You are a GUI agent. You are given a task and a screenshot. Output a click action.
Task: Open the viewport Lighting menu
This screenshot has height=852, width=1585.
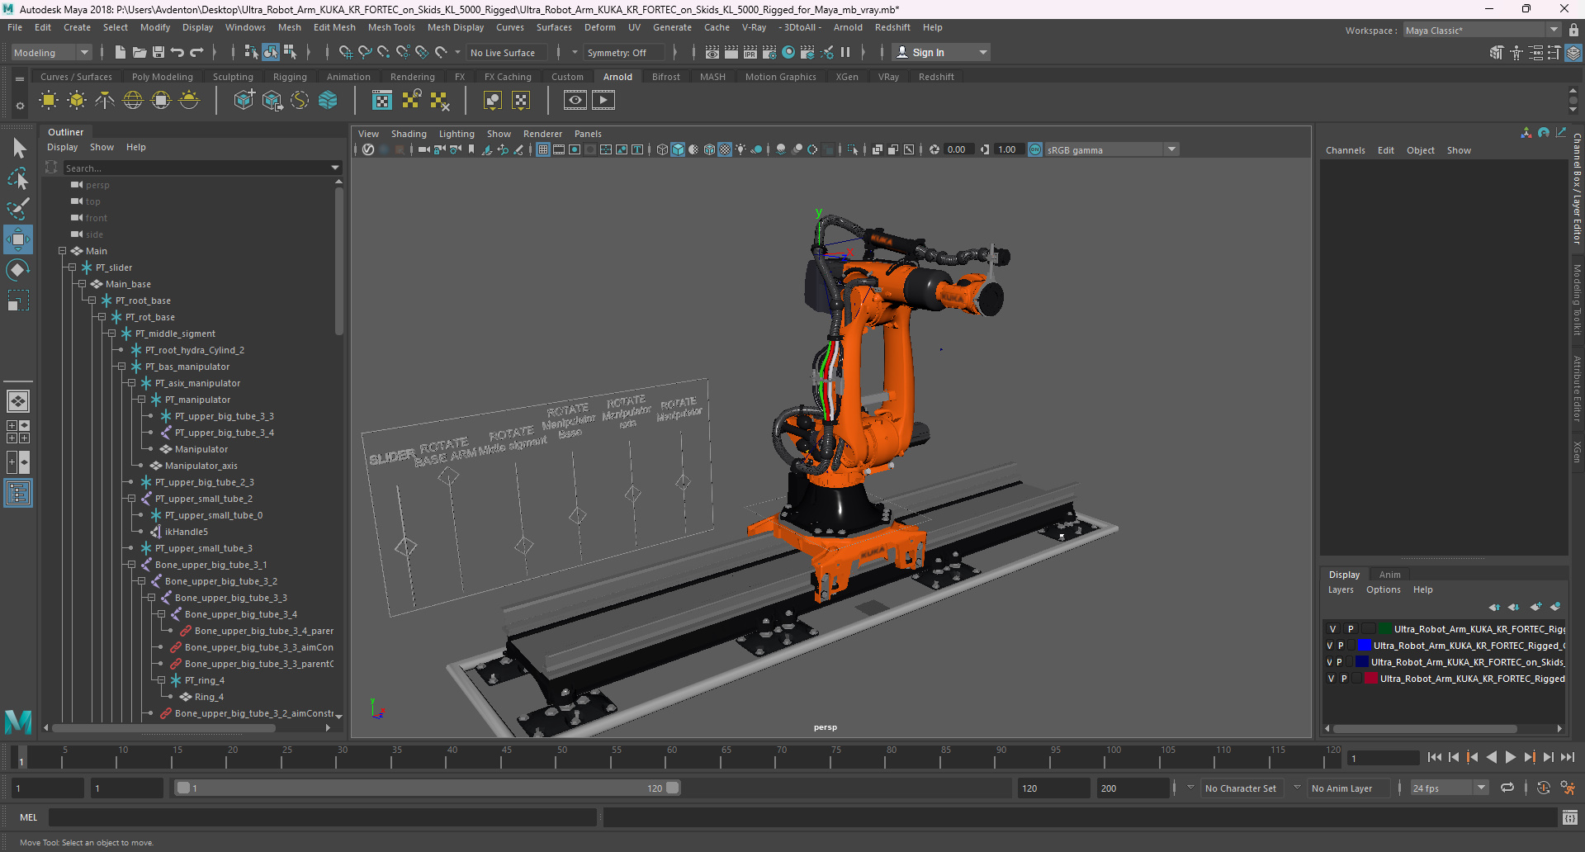coord(457,134)
